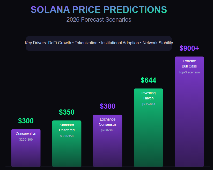
Task: Click the $300-350 range text
Action: coord(67,136)
